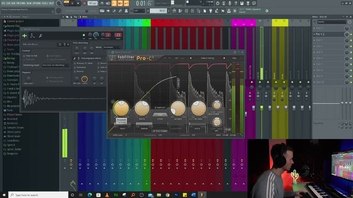Toggle the Normalize option
The image size is (353, 198).
pyautogui.click(x=75, y=67)
